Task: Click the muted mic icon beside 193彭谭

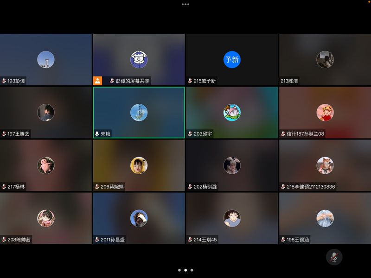Action: click(x=4, y=81)
